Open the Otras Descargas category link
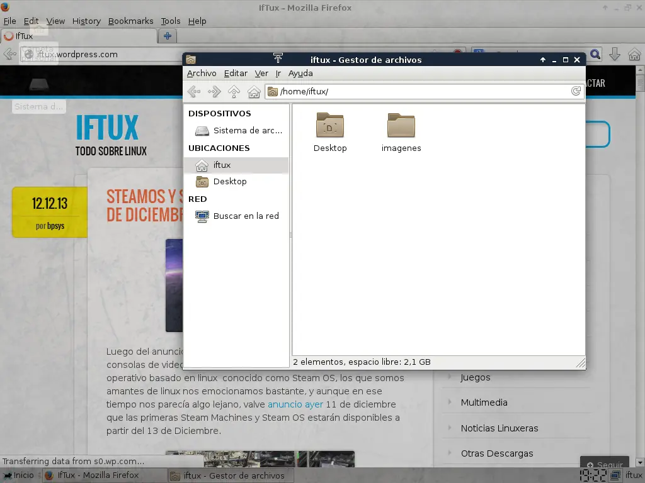The width and height of the screenshot is (645, 483). (x=497, y=453)
